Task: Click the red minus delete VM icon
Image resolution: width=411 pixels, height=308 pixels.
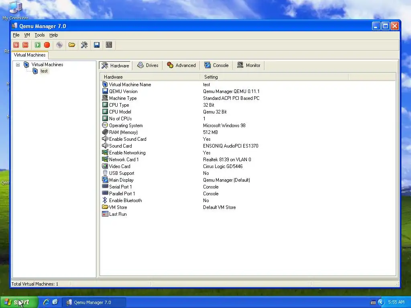Action: (x=25, y=45)
